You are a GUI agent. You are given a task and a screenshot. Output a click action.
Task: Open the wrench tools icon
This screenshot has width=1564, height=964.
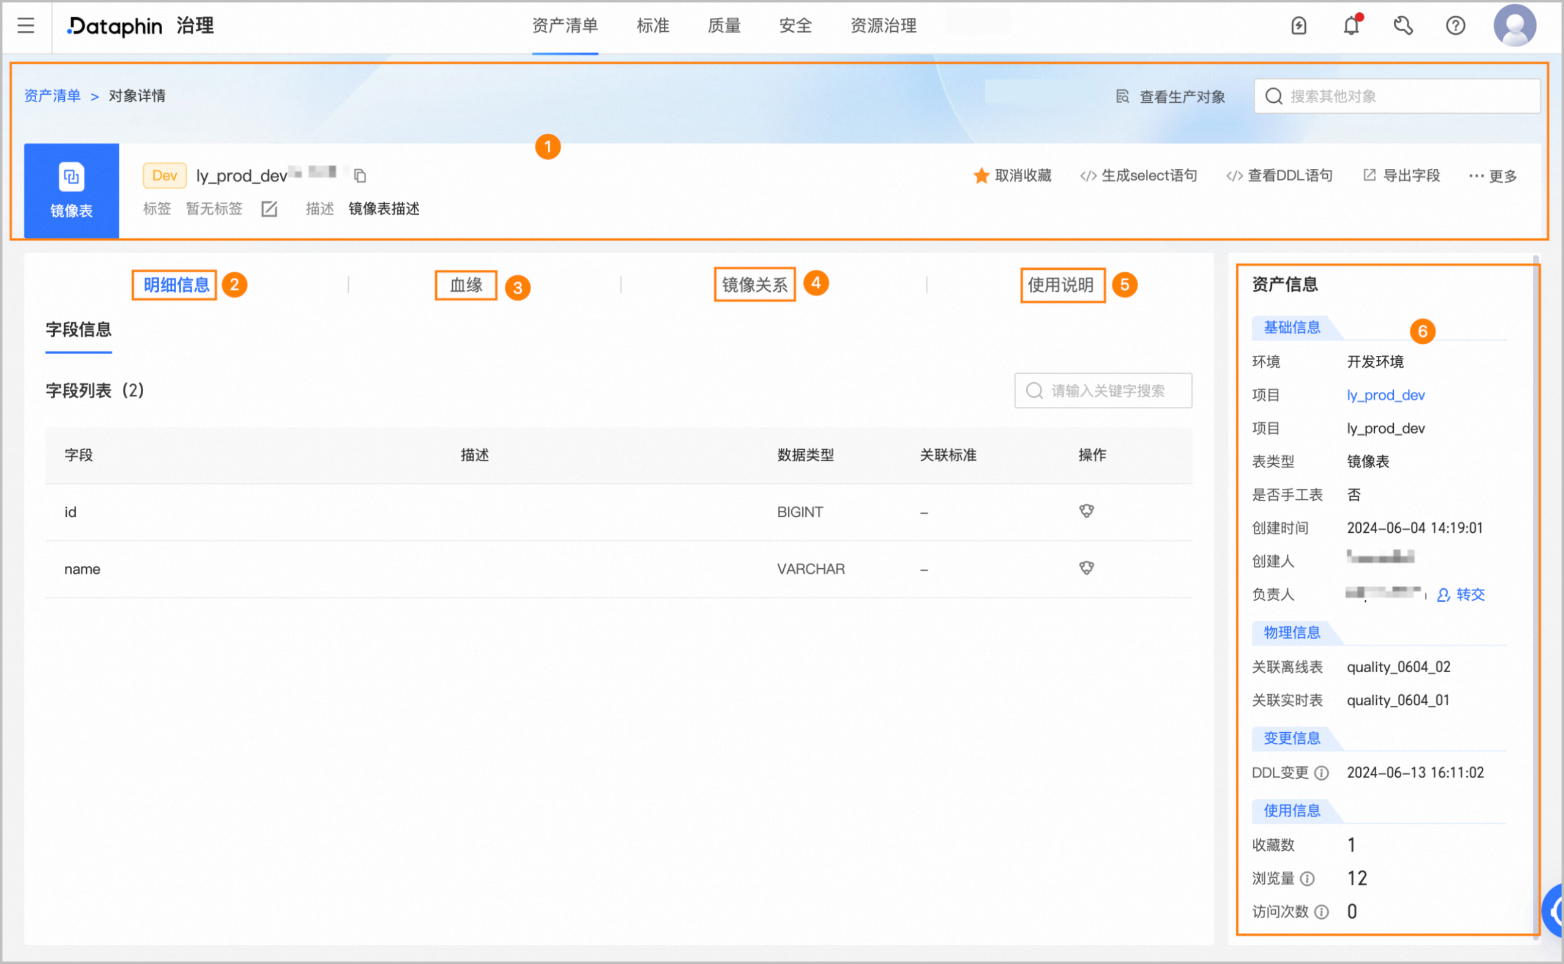[x=1402, y=26]
